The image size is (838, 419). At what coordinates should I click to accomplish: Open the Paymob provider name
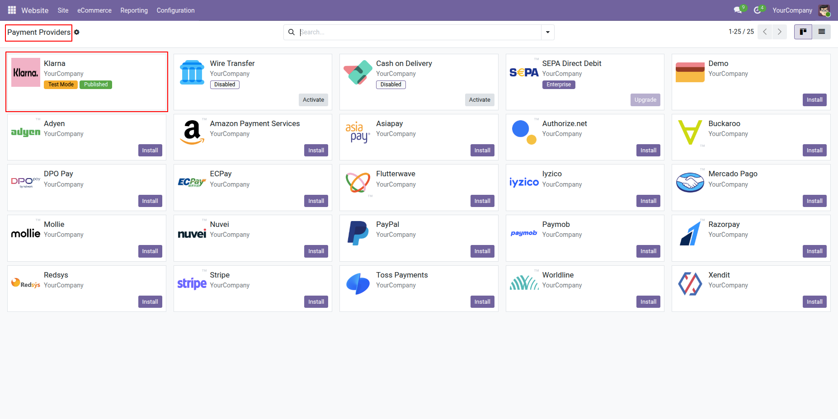[x=556, y=225]
